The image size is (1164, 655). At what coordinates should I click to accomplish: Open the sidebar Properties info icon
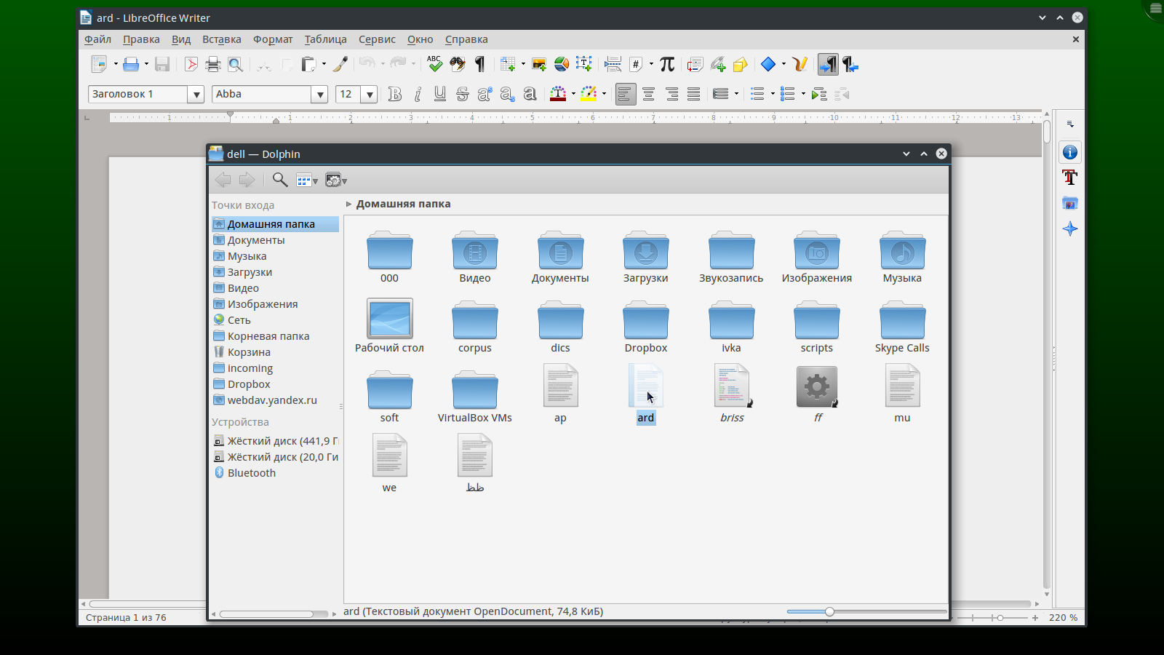tap(1069, 152)
